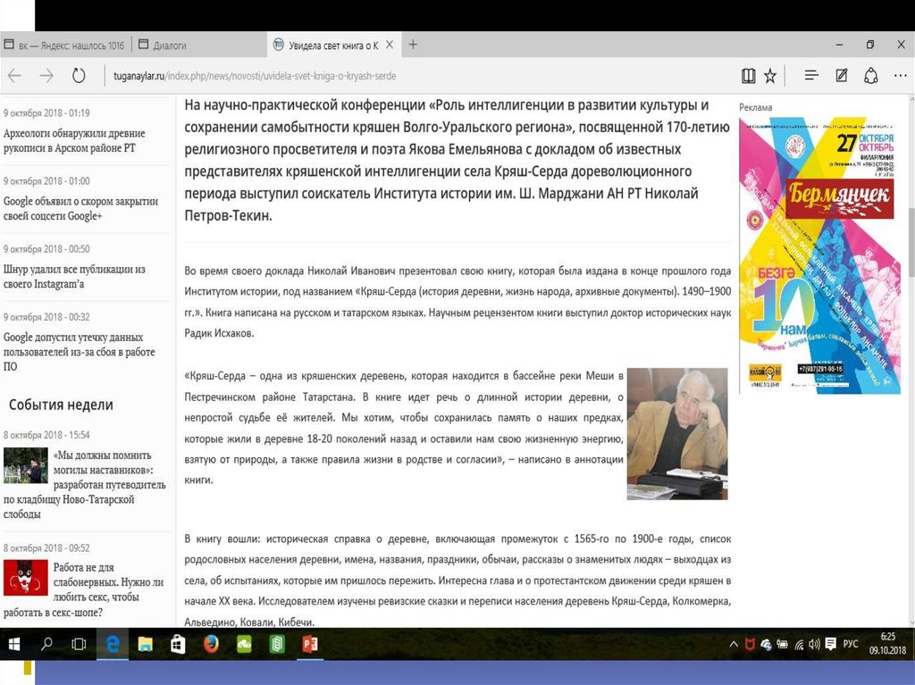
Task: Show hidden tray icons chevron
Action: tap(733, 643)
